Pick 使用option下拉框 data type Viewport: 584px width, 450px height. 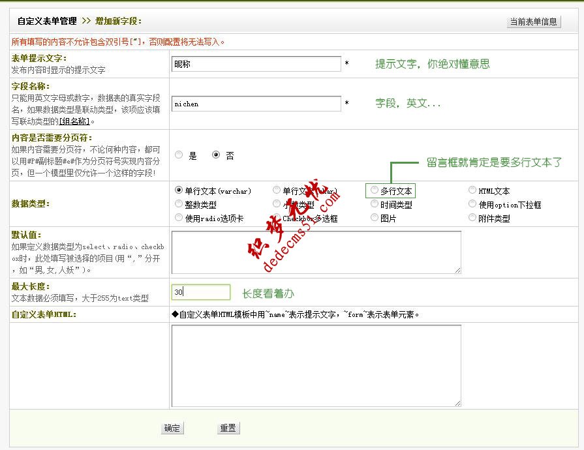pyautogui.click(x=472, y=203)
